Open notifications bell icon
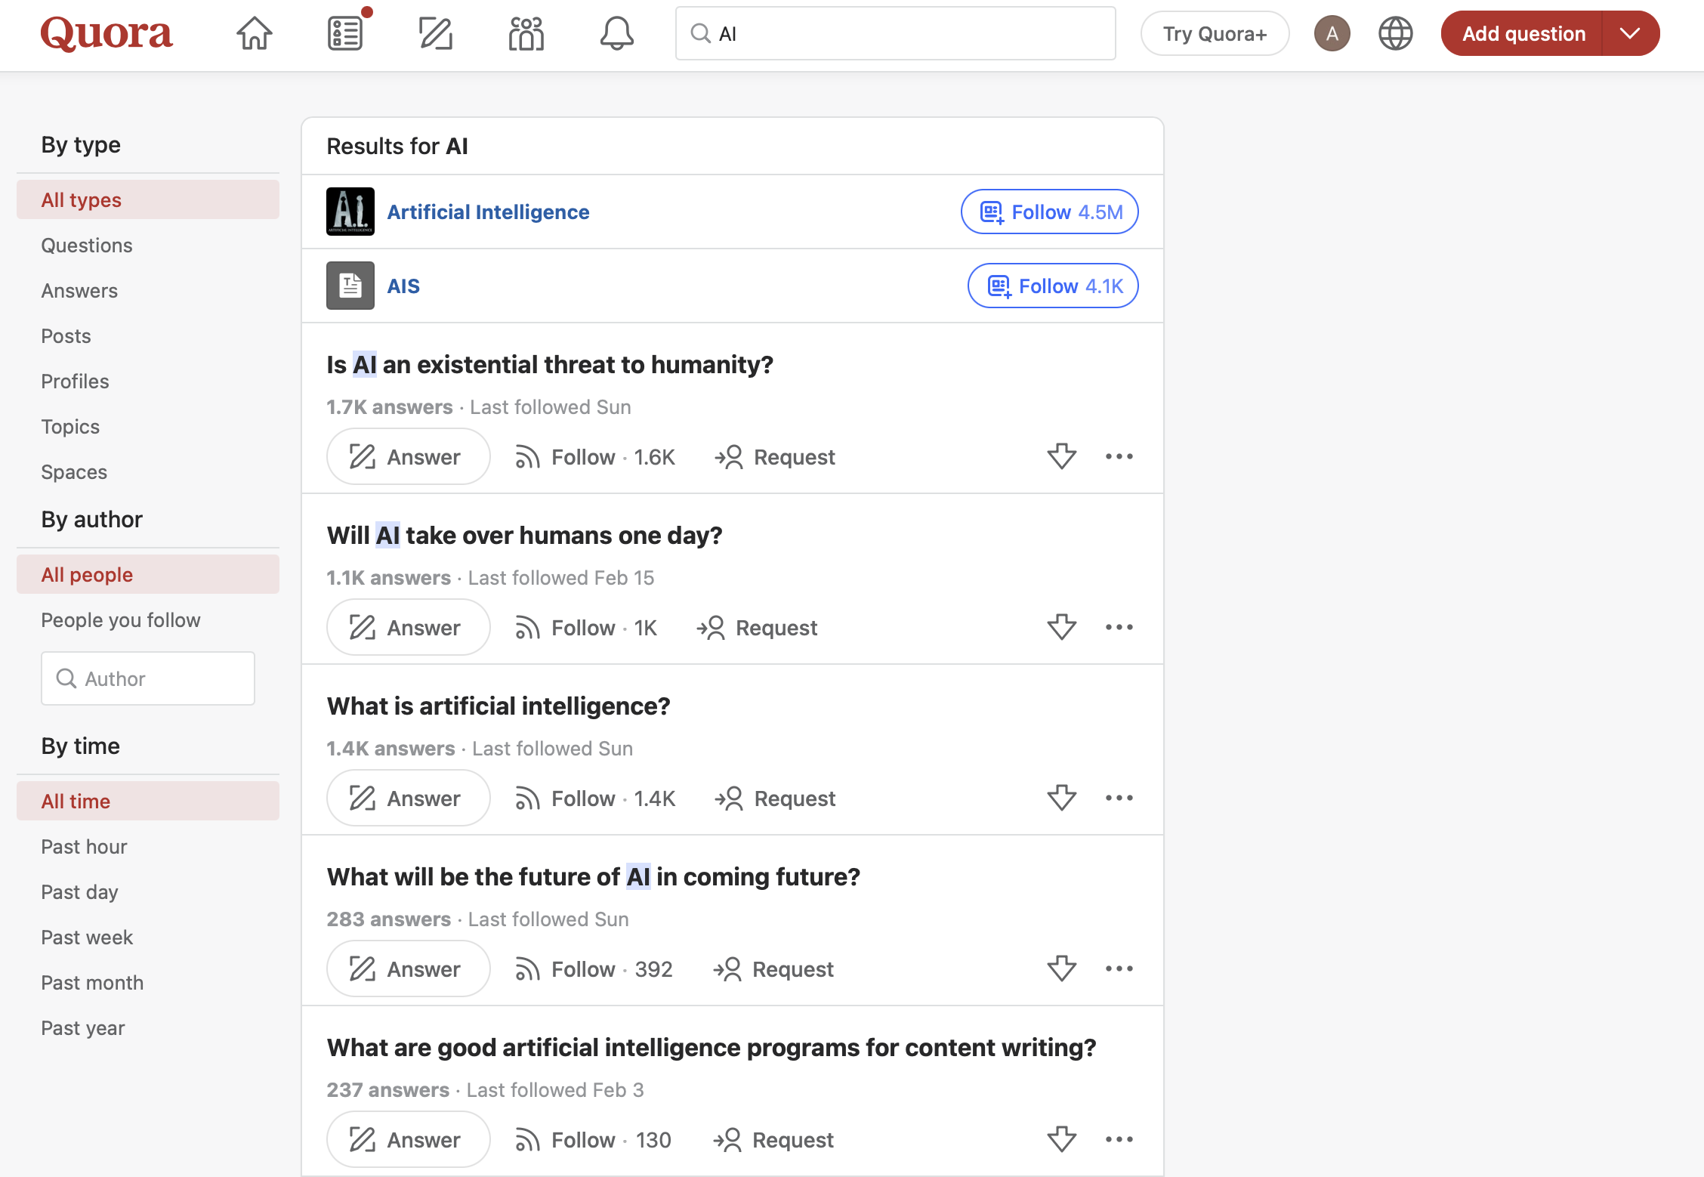 pyautogui.click(x=616, y=33)
